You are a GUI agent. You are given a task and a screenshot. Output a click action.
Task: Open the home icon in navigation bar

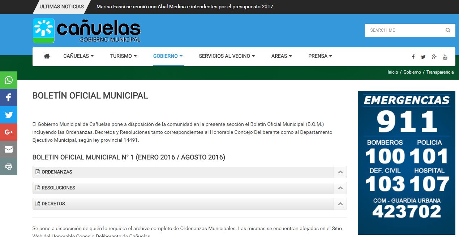(47, 56)
